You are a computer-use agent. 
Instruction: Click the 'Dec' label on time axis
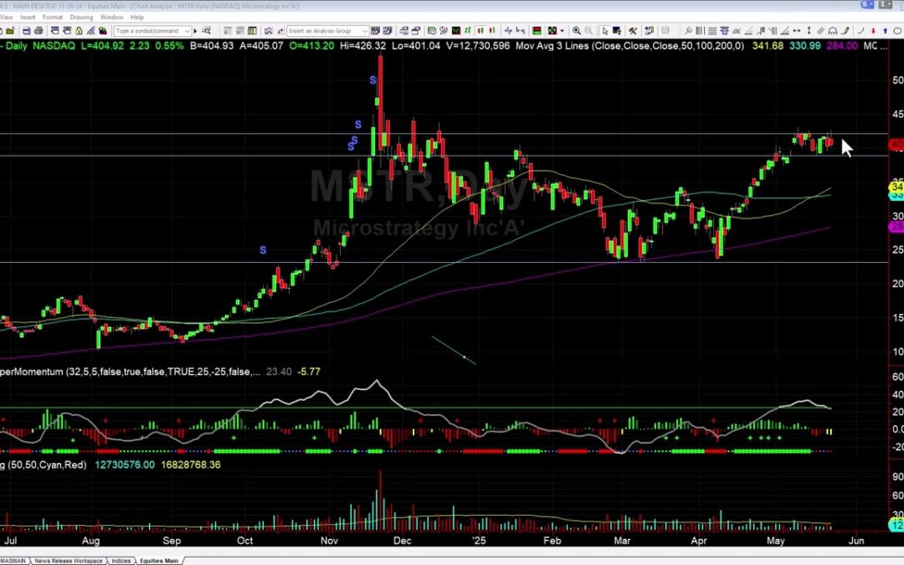click(402, 541)
